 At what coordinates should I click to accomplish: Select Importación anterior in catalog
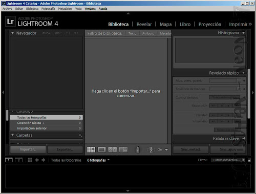point(47,128)
